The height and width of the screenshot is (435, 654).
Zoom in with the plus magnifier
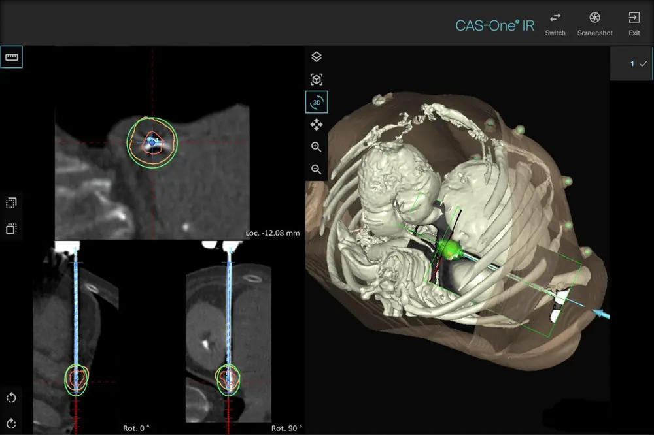(317, 147)
